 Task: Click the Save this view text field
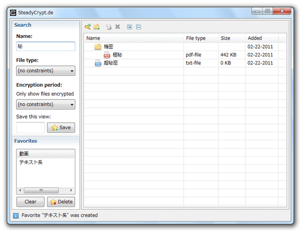coord(30,127)
